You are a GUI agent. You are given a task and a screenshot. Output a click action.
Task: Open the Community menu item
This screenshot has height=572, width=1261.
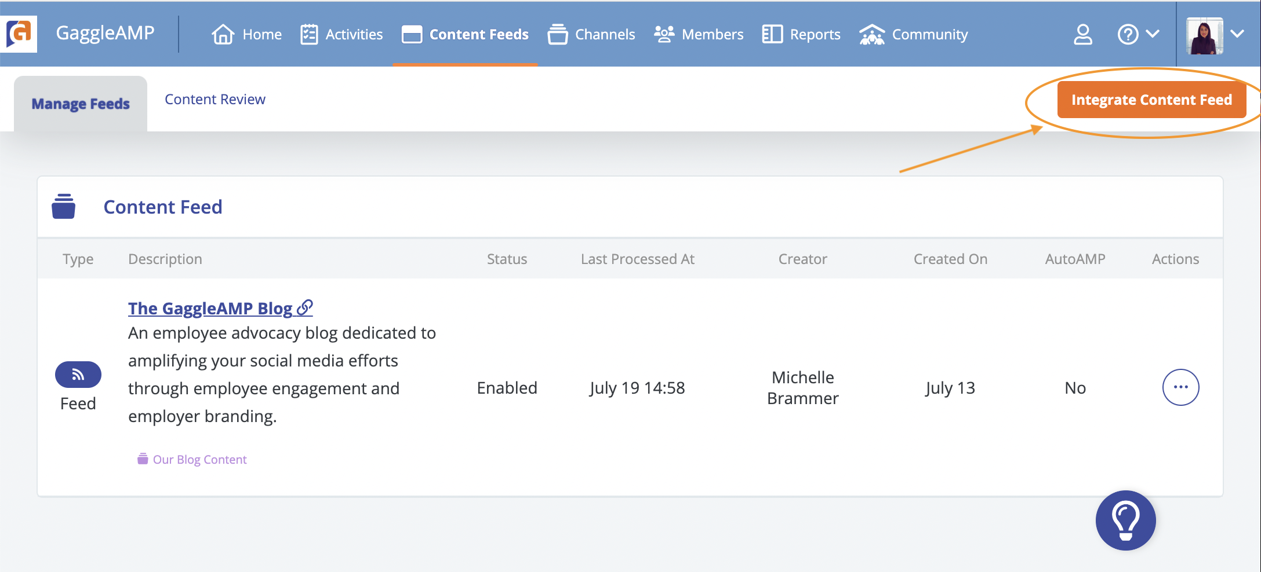coord(913,35)
